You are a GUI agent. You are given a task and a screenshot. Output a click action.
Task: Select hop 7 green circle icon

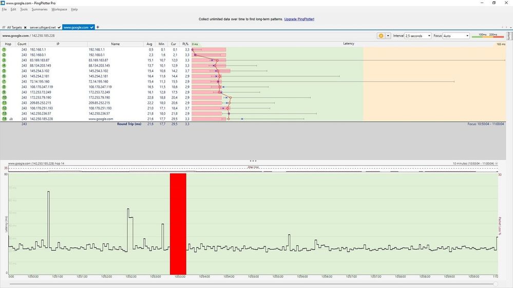[4, 81]
